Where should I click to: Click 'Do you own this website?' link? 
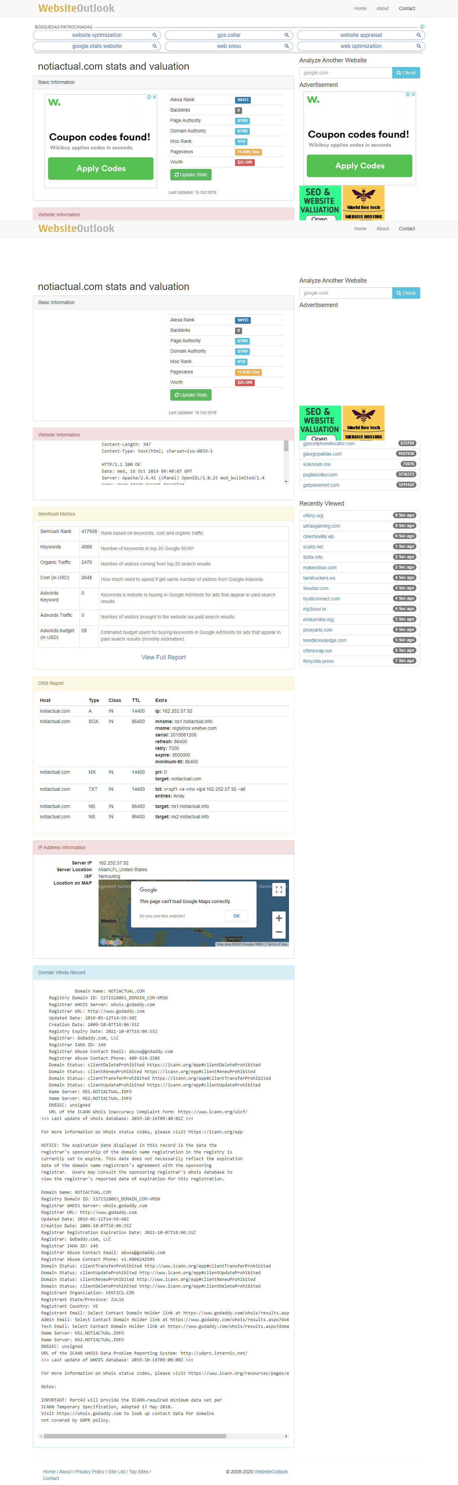pyautogui.click(x=162, y=916)
